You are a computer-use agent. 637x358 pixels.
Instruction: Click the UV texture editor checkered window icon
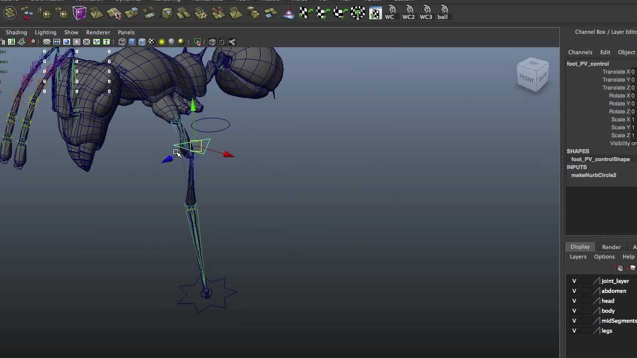[375, 13]
